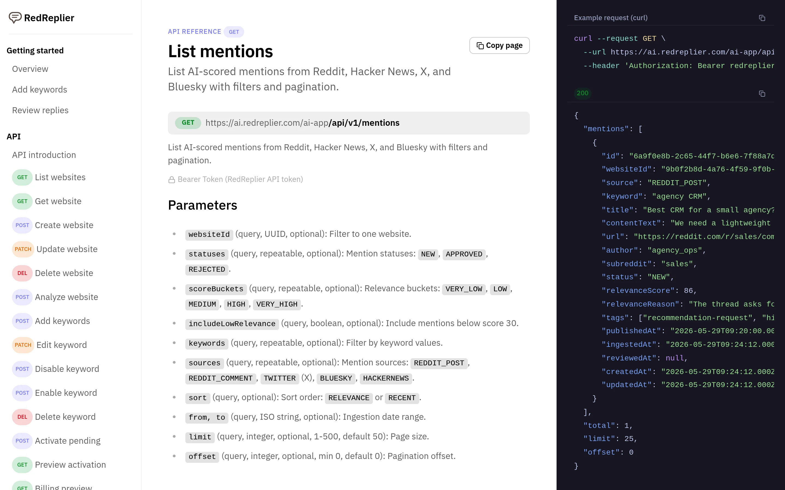
Task: Click the PATCH badge beside Edit keyword
Action: (x=23, y=345)
